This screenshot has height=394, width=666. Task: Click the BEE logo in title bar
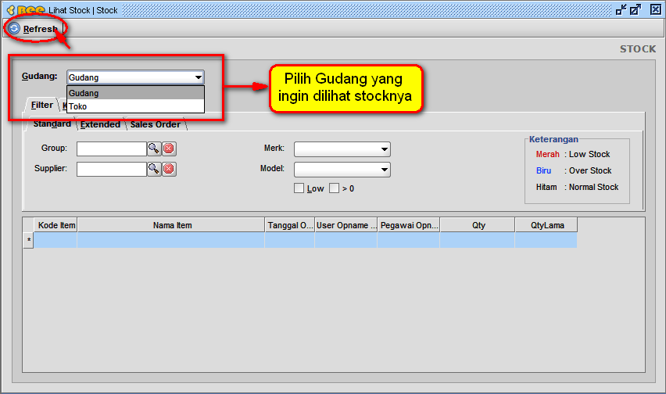click(x=24, y=10)
